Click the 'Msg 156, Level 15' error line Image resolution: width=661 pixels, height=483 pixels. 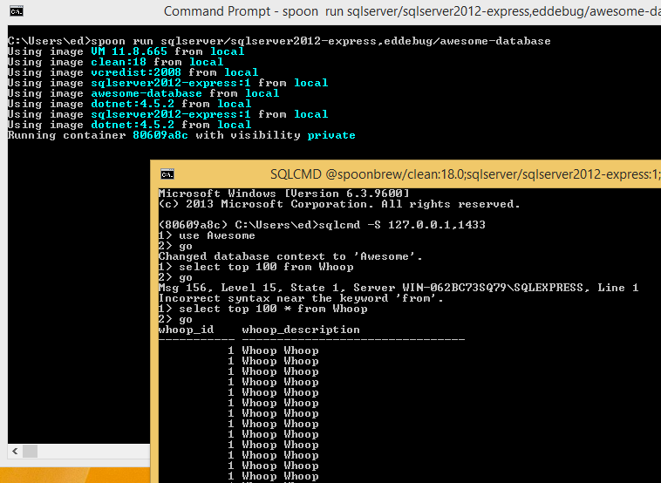(399, 288)
